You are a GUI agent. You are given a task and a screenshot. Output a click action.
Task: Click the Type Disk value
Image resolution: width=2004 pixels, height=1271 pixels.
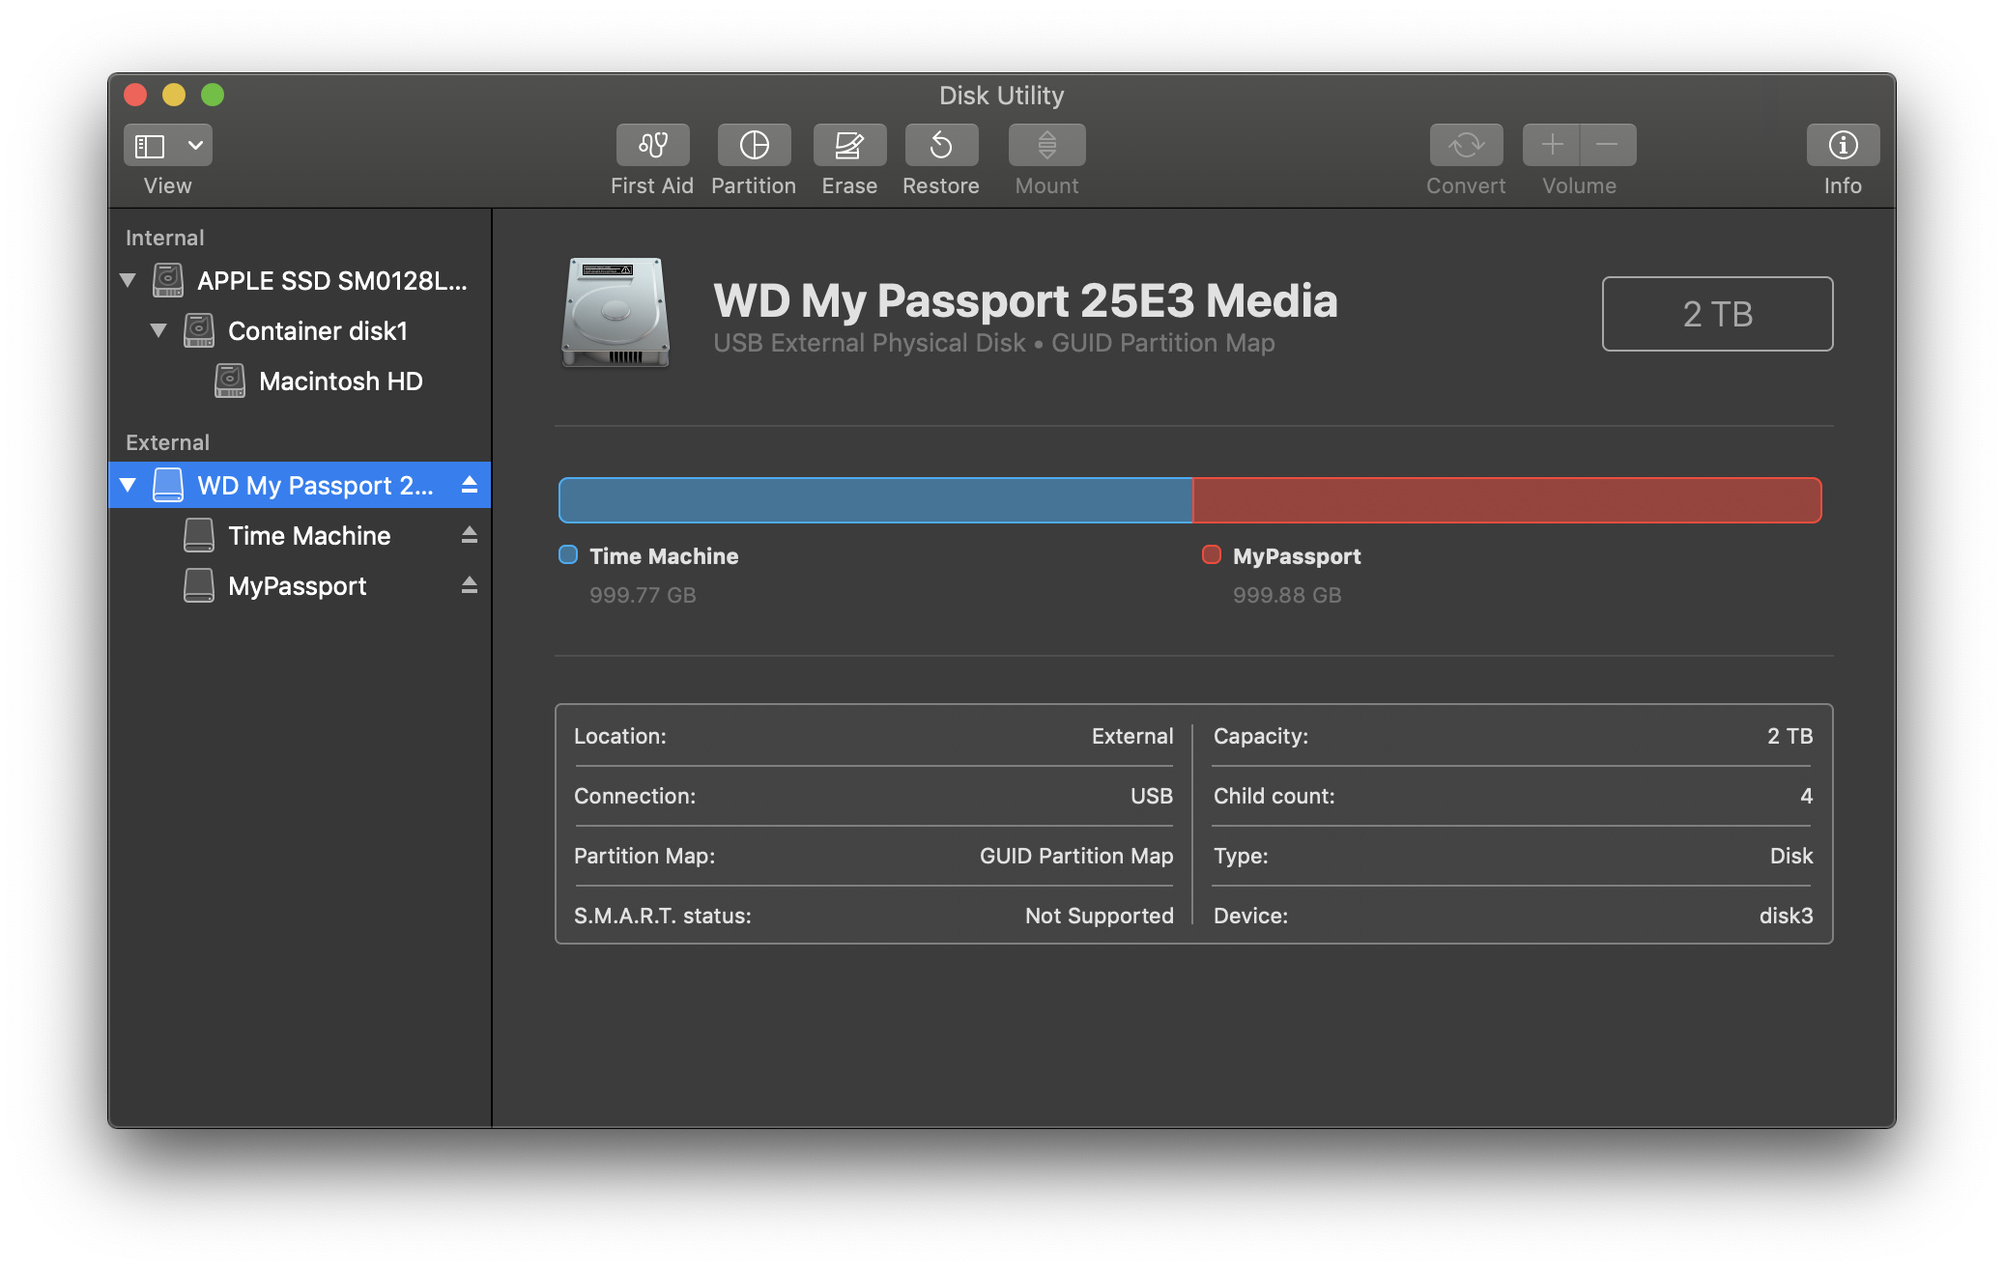click(x=1791, y=856)
